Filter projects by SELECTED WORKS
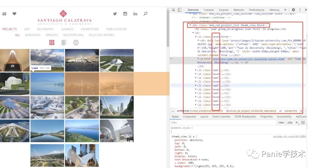 (101, 35)
